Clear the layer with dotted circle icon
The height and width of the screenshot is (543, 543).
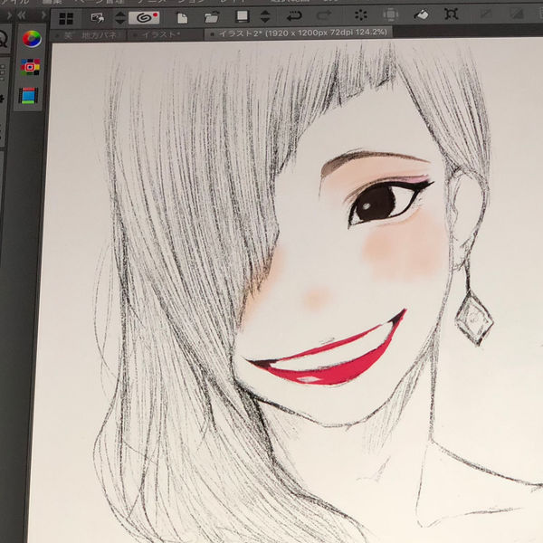361,14
